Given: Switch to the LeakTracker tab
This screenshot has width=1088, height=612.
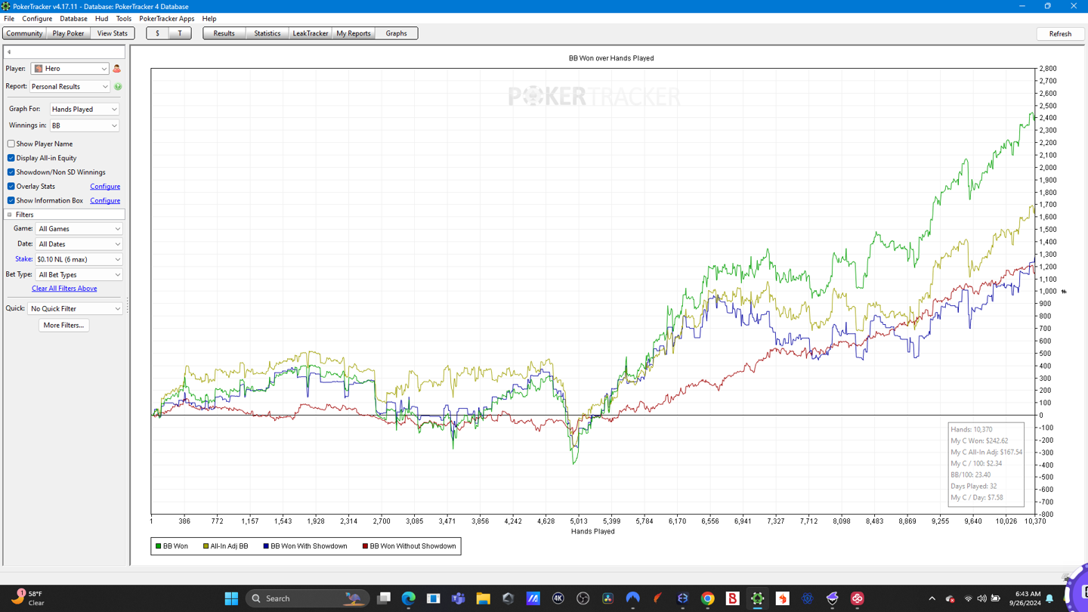Looking at the screenshot, I should tap(310, 33).
